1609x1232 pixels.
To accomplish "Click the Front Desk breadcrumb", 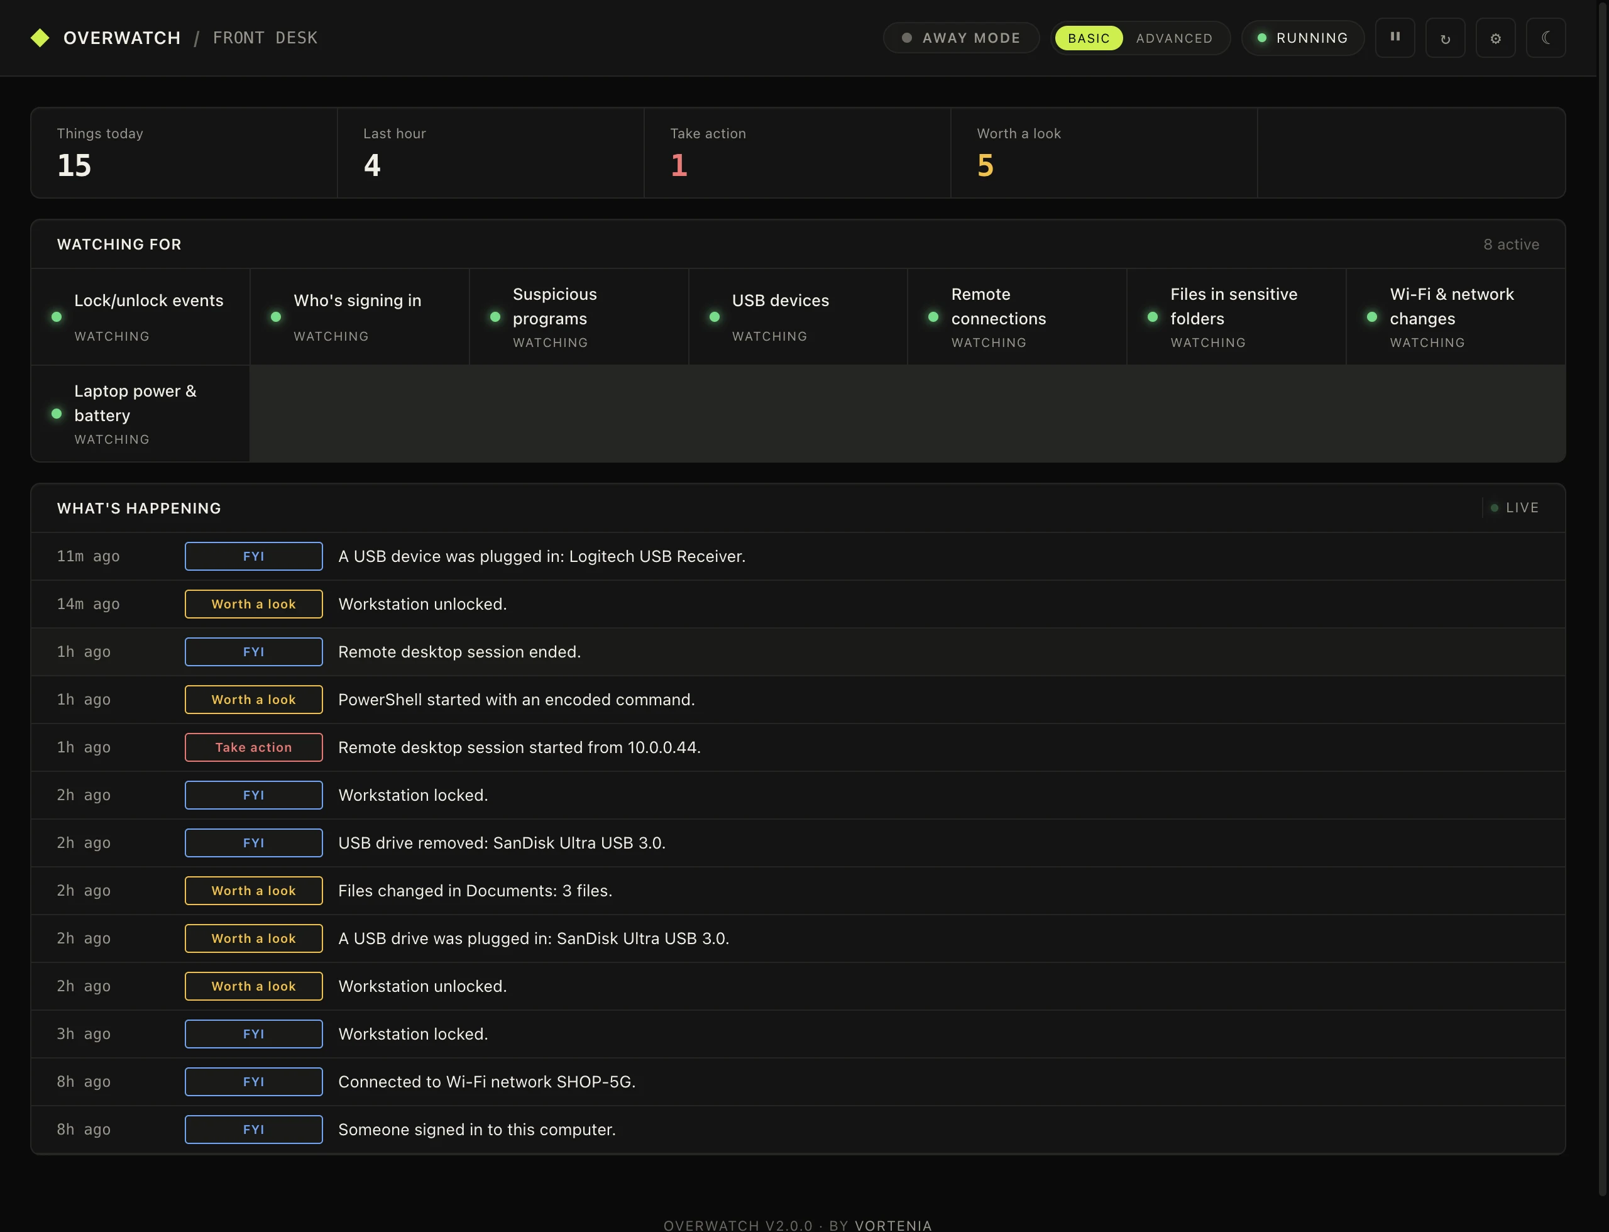I will [x=265, y=38].
